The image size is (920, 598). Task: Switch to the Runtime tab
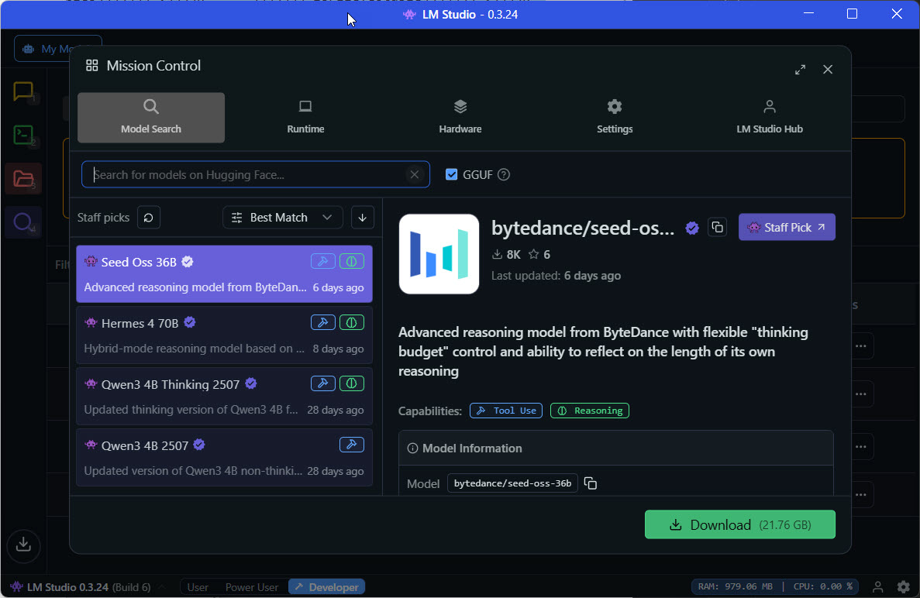pos(305,117)
